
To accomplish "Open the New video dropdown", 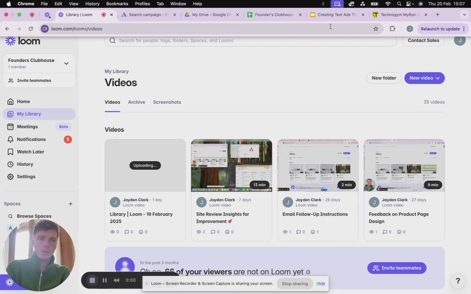I will (x=424, y=78).
